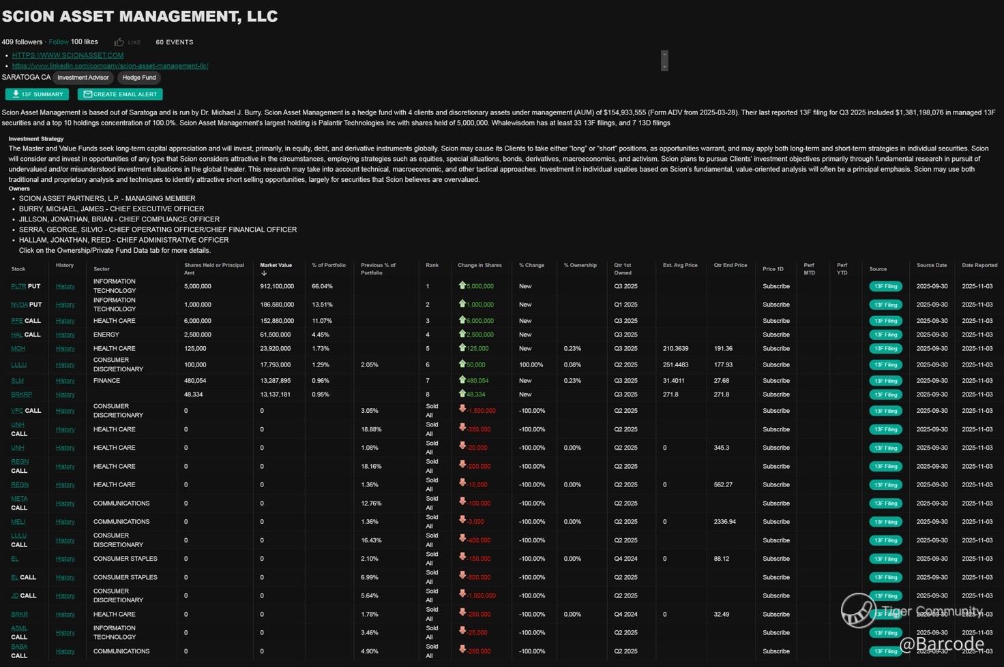Open Scion's LinkedIn company link

pos(110,66)
